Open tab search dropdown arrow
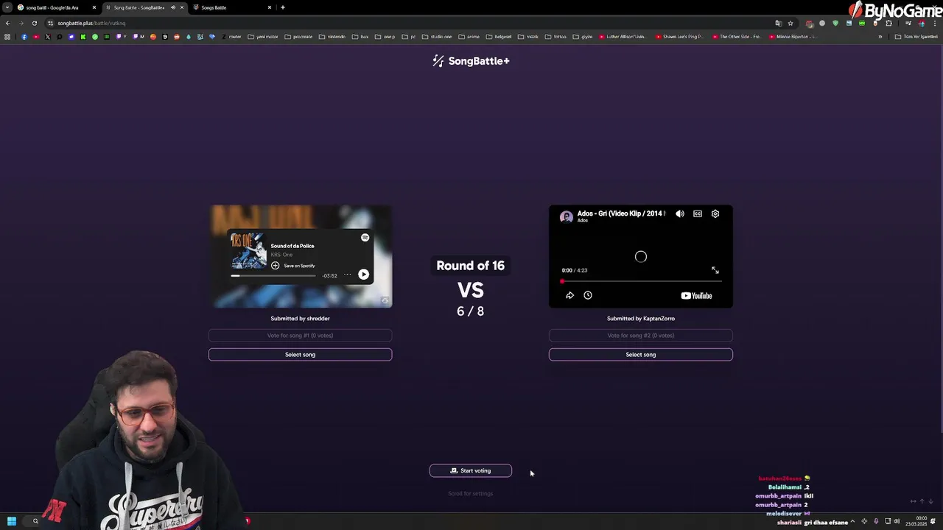 tap(7, 7)
